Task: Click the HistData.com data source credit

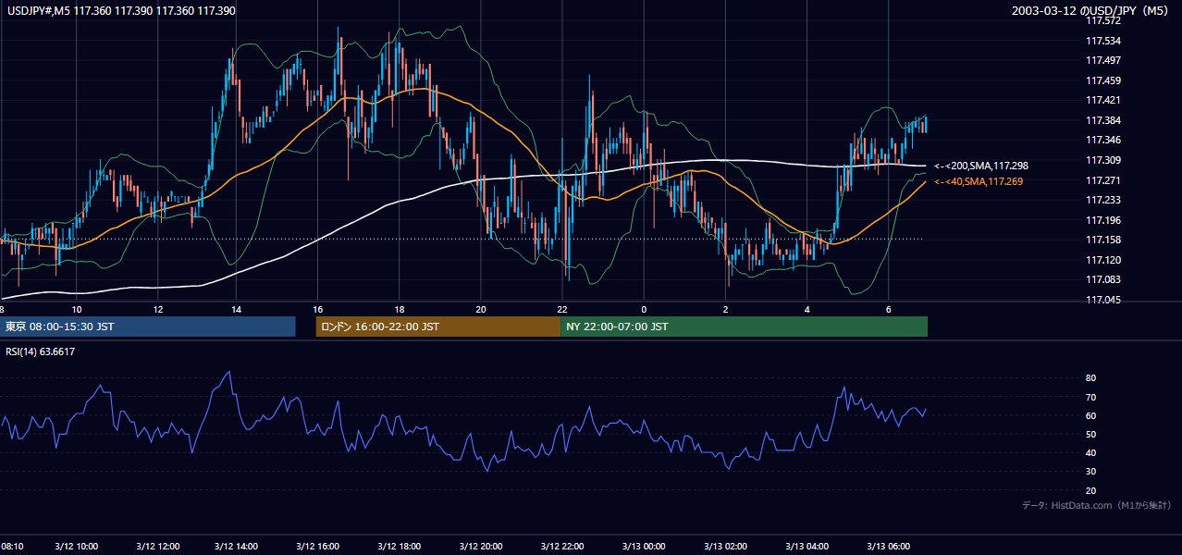Action: coord(1097,505)
